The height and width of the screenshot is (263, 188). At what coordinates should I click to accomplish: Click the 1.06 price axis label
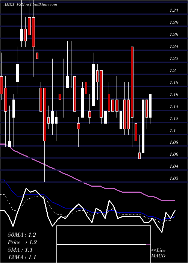click(174, 154)
